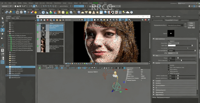The width and height of the screenshot is (200, 103).
Task: Click the yellow bucket shelf icon
Action: [x=36, y=12]
